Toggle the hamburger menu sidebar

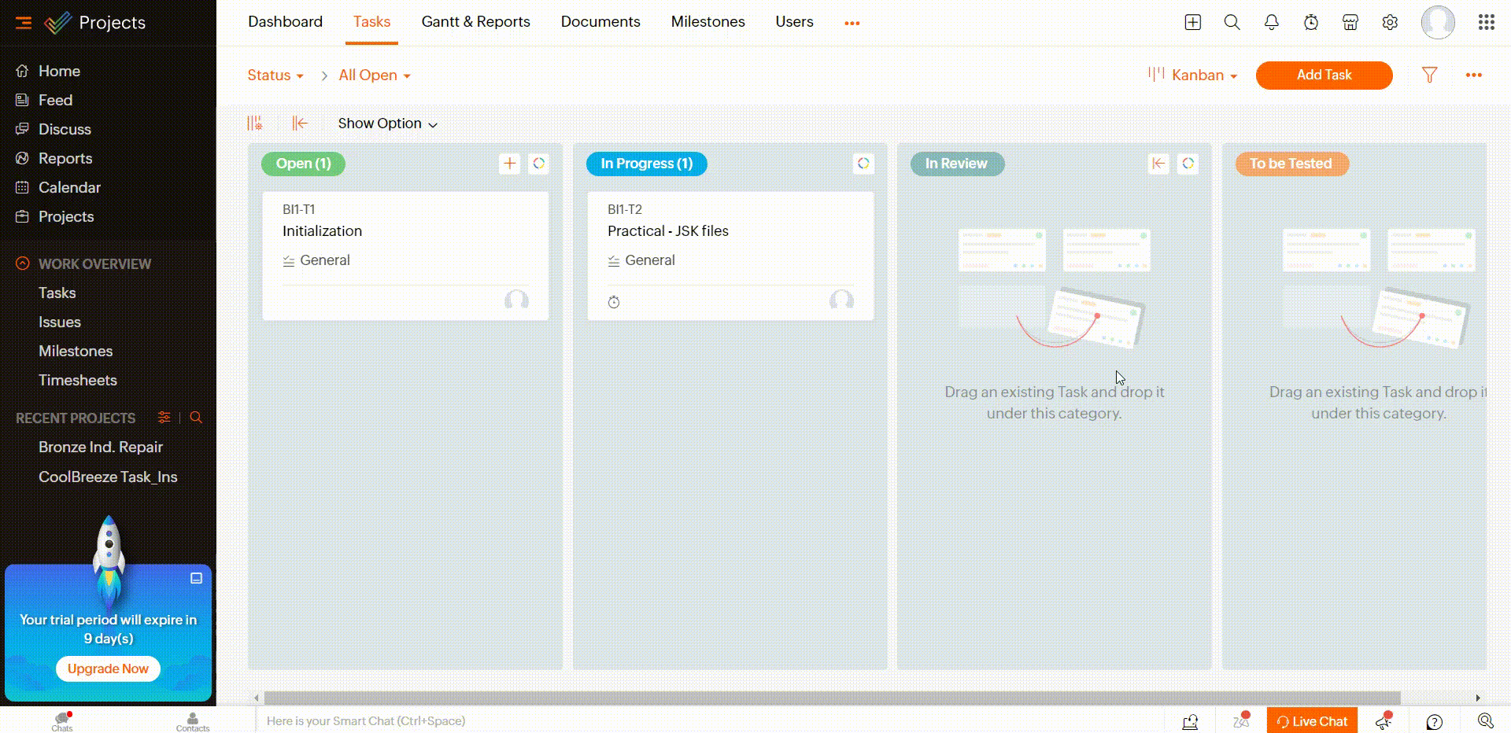[24, 23]
